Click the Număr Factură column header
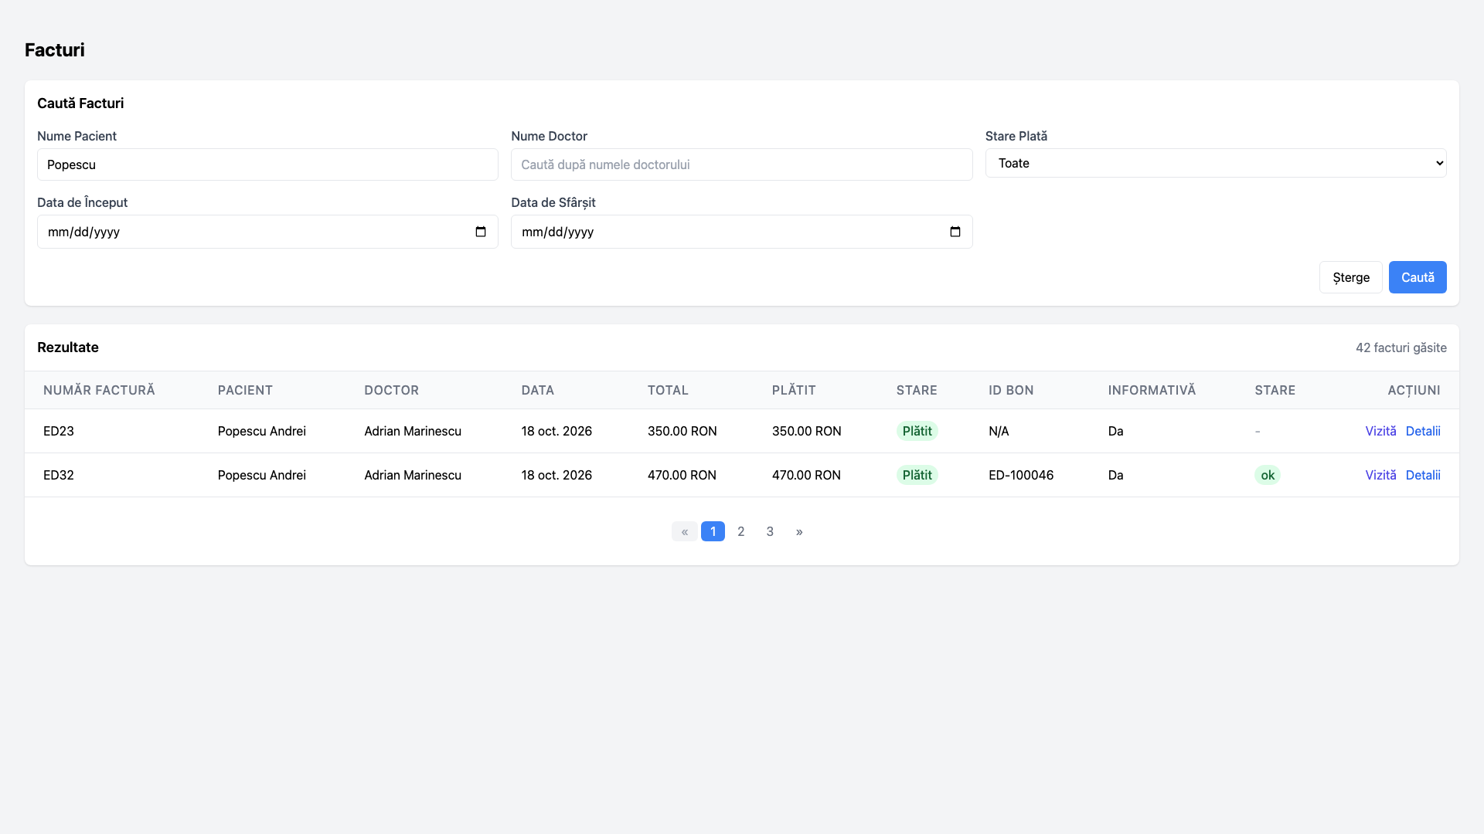Image resolution: width=1484 pixels, height=834 pixels. 99,390
